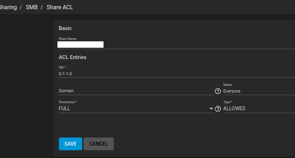Save the share ACL settings
Viewport: 295px width, 158px height.
71,144
